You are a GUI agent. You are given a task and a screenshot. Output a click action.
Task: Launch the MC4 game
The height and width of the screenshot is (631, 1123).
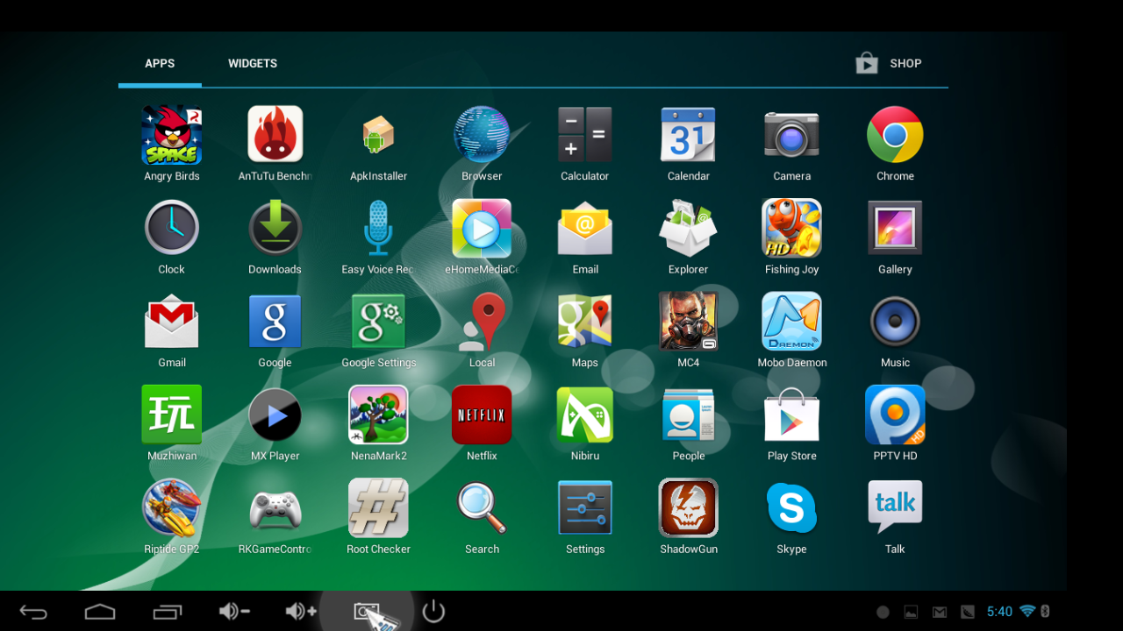coord(689,322)
